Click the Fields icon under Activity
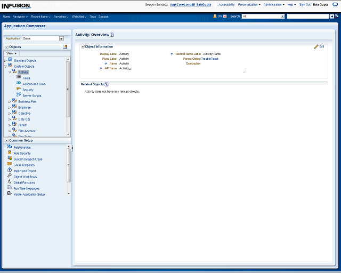This screenshot has height=273, width=341. coord(19,78)
